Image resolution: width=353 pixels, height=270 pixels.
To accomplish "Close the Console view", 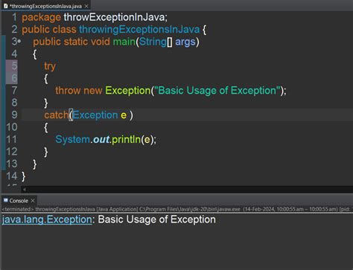I will point(33,200).
